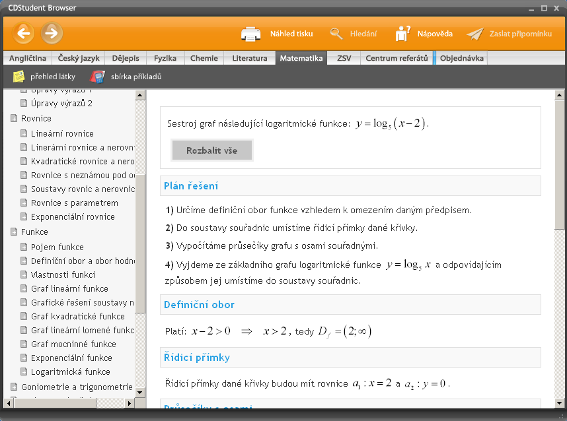Select Linerární rovnice a nerovnice item
This screenshot has width=567, height=421.
(83, 147)
